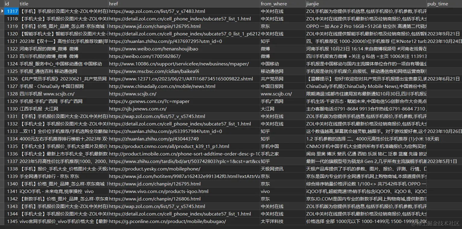Click title '江西手机报 大江网'
This screenshot has height=229, width=462.
(x=39, y=109)
